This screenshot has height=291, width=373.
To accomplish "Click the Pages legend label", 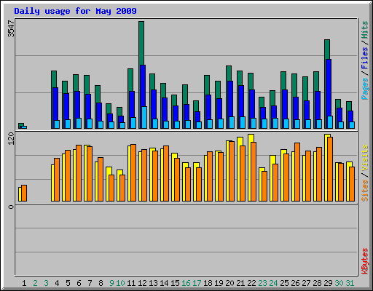I will click(x=365, y=89).
